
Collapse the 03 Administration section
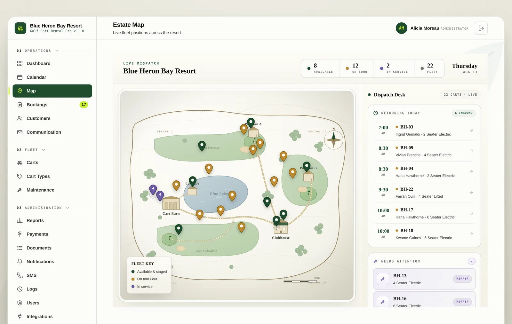pos(68,208)
